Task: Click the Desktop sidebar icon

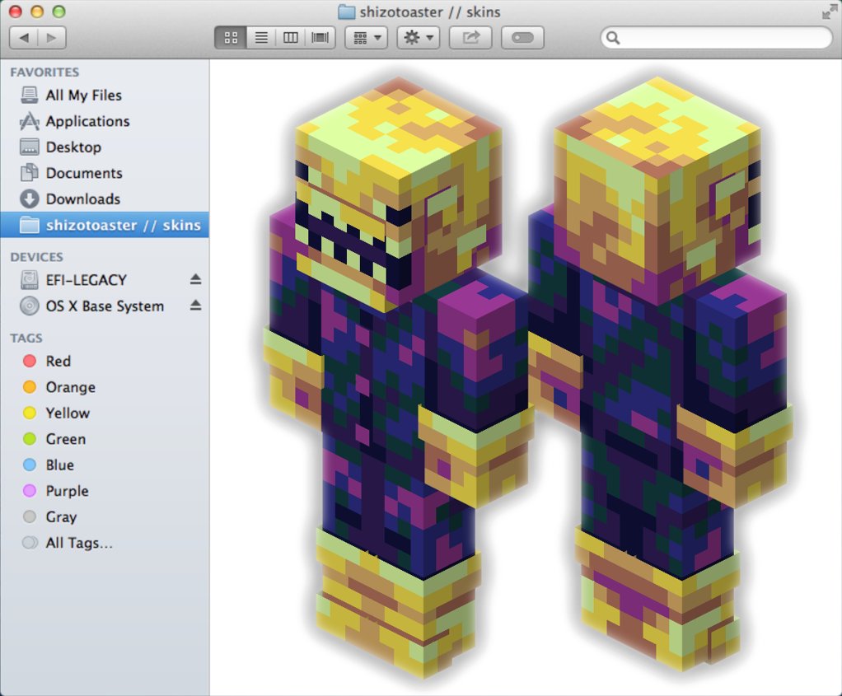Action: tap(30, 147)
